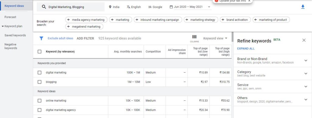Add 'marketing strategy' suggestion chip
Viewport: 312px width, 118px height.
tap(201, 20)
